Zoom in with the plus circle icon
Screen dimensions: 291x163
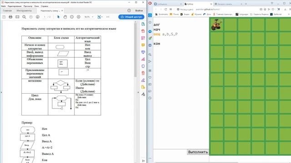(x=79, y=17)
